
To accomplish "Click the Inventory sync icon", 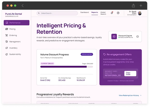I will pos(6,48).
